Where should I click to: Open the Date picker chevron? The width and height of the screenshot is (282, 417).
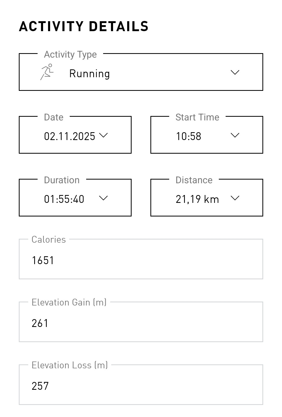pos(104,135)
